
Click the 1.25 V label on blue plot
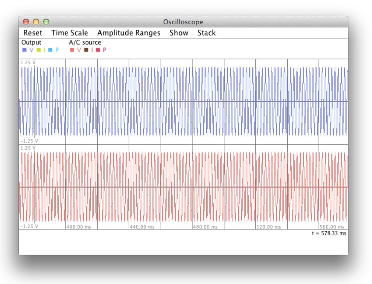tap(28, 63)
